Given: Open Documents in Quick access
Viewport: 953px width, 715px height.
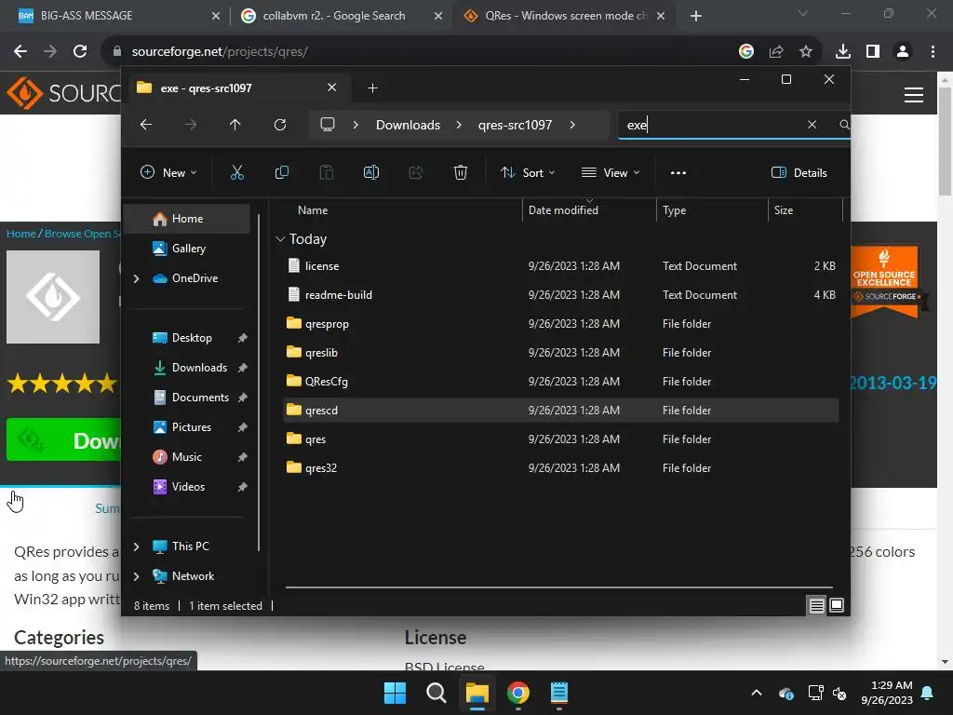Looking at the screenshot, I should [x=191, y=398].
